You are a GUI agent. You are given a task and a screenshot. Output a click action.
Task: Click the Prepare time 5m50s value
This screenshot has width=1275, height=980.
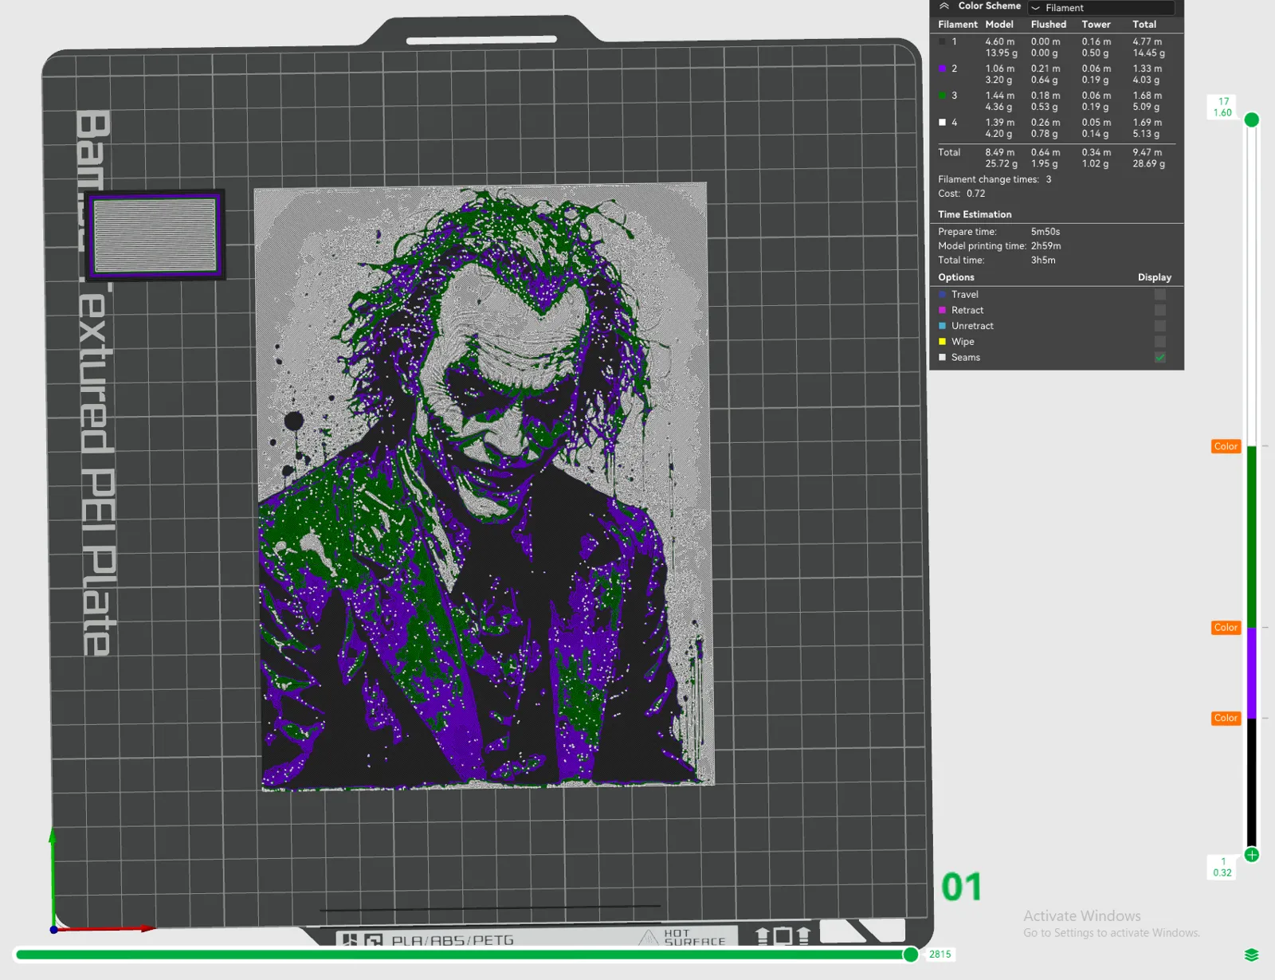pyautogui.click(x=1045, y=232)
